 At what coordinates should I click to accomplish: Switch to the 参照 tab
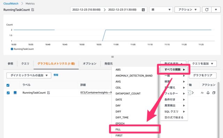(x=10, y=63)
